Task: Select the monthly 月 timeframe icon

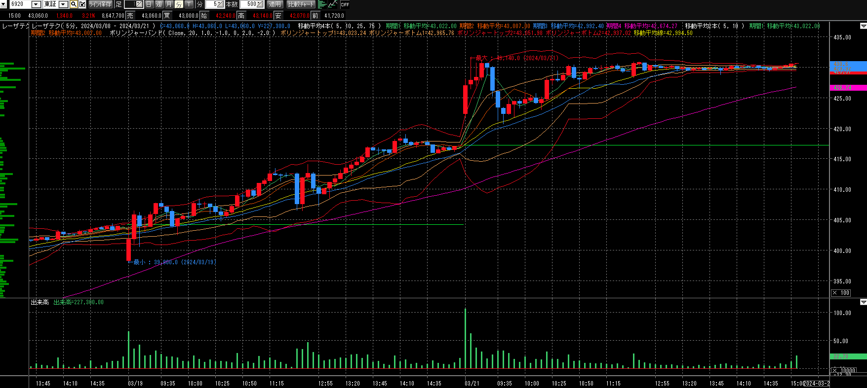Action: coord(169,4)
